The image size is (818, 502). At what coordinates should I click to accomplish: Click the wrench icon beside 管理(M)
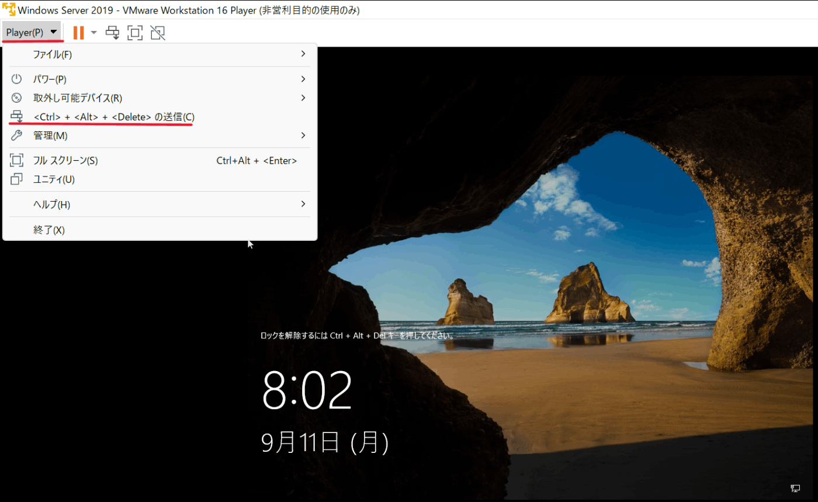click(x=16, y=136)
